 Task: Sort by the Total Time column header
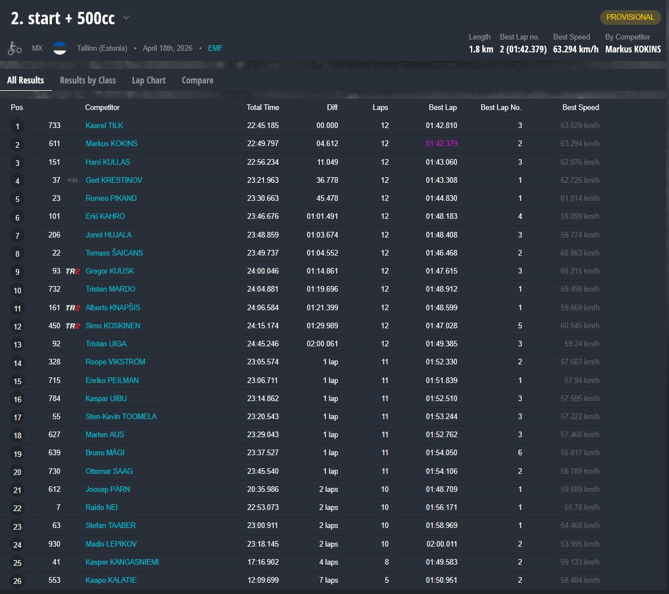click(x=262, y=107)
